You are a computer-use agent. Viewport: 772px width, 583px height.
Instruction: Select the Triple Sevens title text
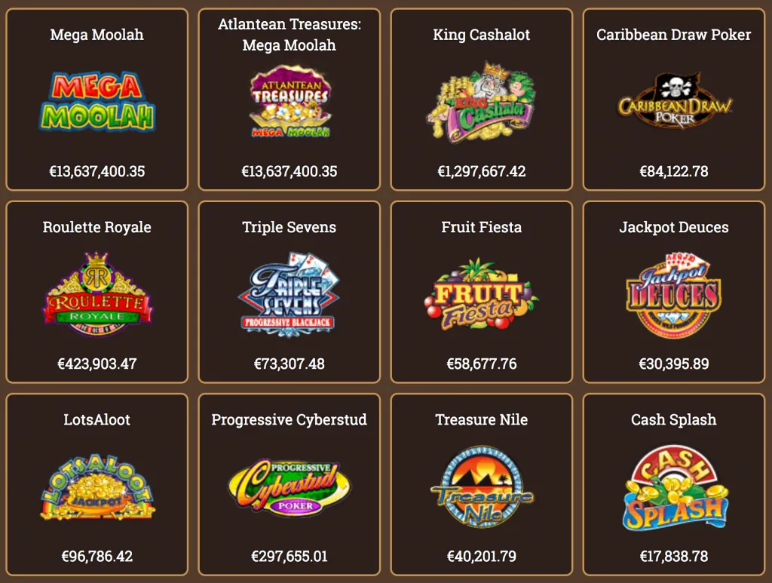click(x=289, y=228)
